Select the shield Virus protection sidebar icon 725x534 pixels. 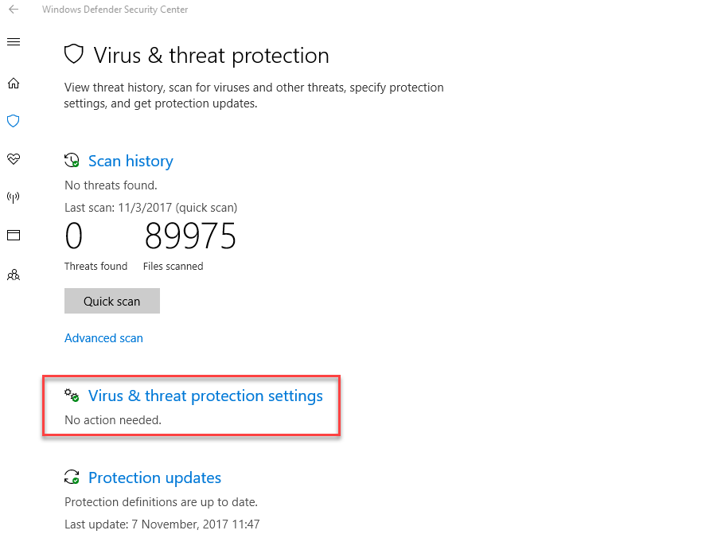pos(14,121)
